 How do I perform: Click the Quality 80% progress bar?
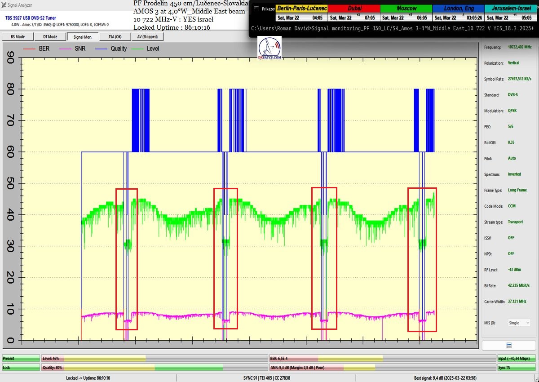[x=154, y=367]
